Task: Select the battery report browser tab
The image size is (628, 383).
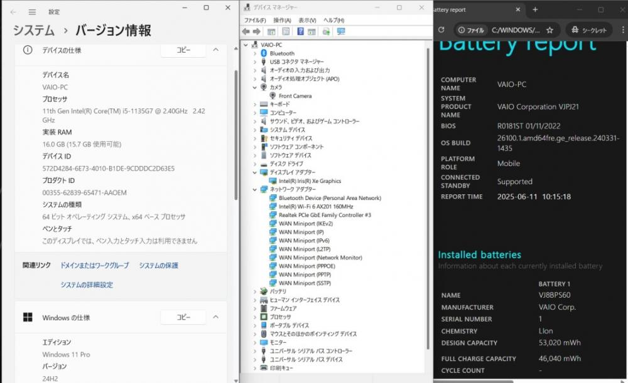Action: tap(477, 9)
